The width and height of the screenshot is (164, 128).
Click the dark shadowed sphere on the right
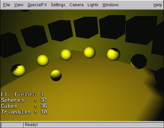[x=139, y=62]
